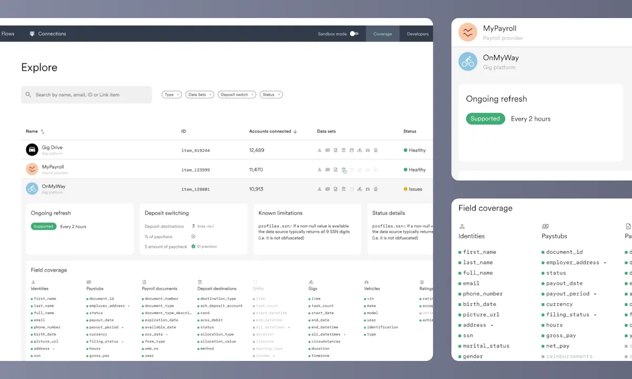
Task: Click the bank data set icon in the Gig Drive row
Action: (x=343, y=151)
